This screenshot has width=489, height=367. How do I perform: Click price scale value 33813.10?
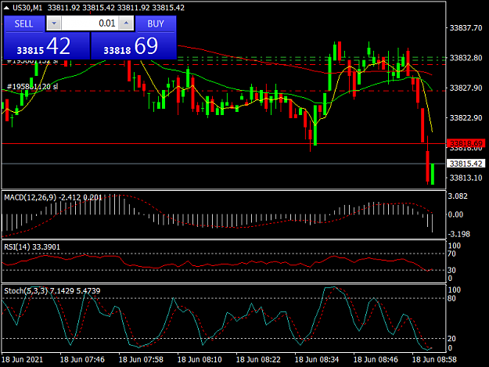466,178
